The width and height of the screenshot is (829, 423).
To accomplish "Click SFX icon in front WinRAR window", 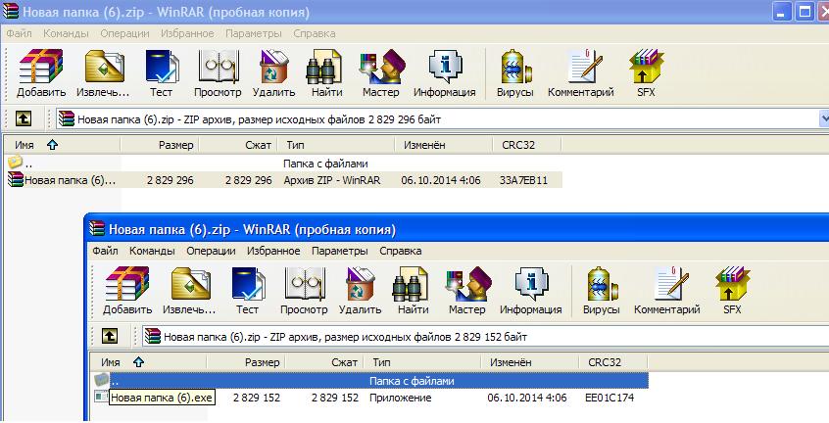I will pyautogui.click(x=732, y=291).
